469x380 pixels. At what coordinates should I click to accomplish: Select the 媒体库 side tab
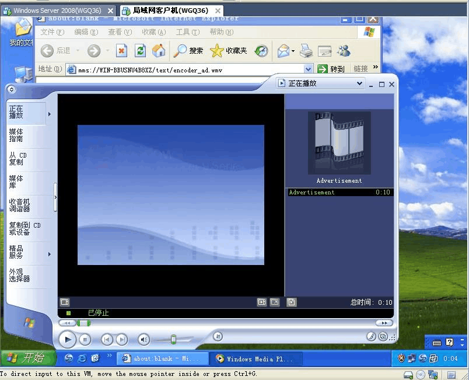click(16, 182)
